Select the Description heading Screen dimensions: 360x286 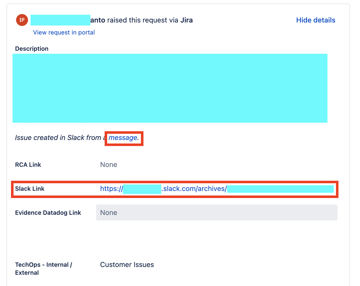32,49
